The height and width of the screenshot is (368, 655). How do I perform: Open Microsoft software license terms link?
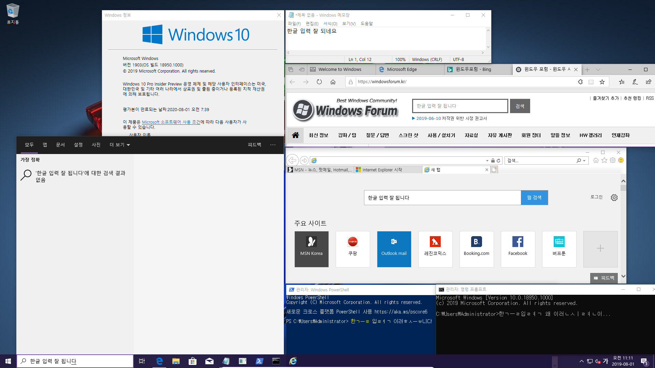click(171, 122)
